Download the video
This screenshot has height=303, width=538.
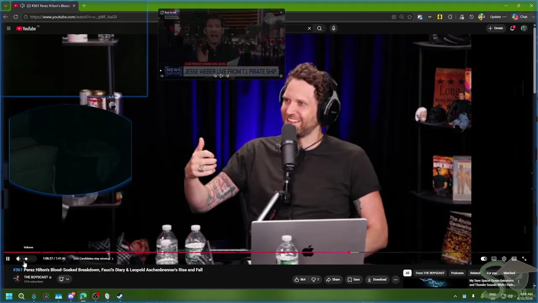coord(377,279)
